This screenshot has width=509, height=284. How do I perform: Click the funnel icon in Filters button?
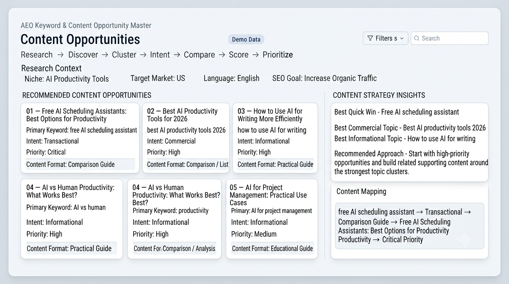tap(370, 38)
